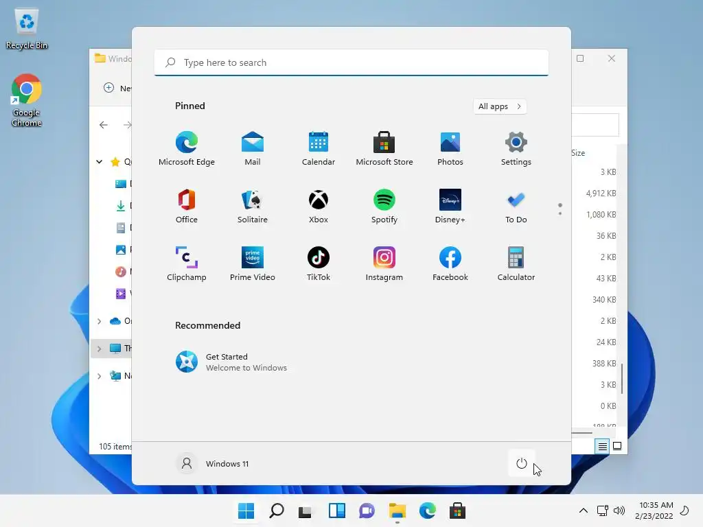
Task: Select Google Chrome desktop shortcut
Action: pyautogui.click(x=27, y=100)
